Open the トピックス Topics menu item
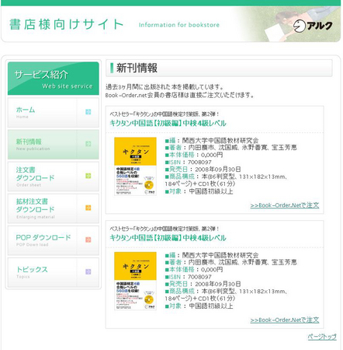Image resolution: width=343 pixels, height=350 pixels. (54, 272)
